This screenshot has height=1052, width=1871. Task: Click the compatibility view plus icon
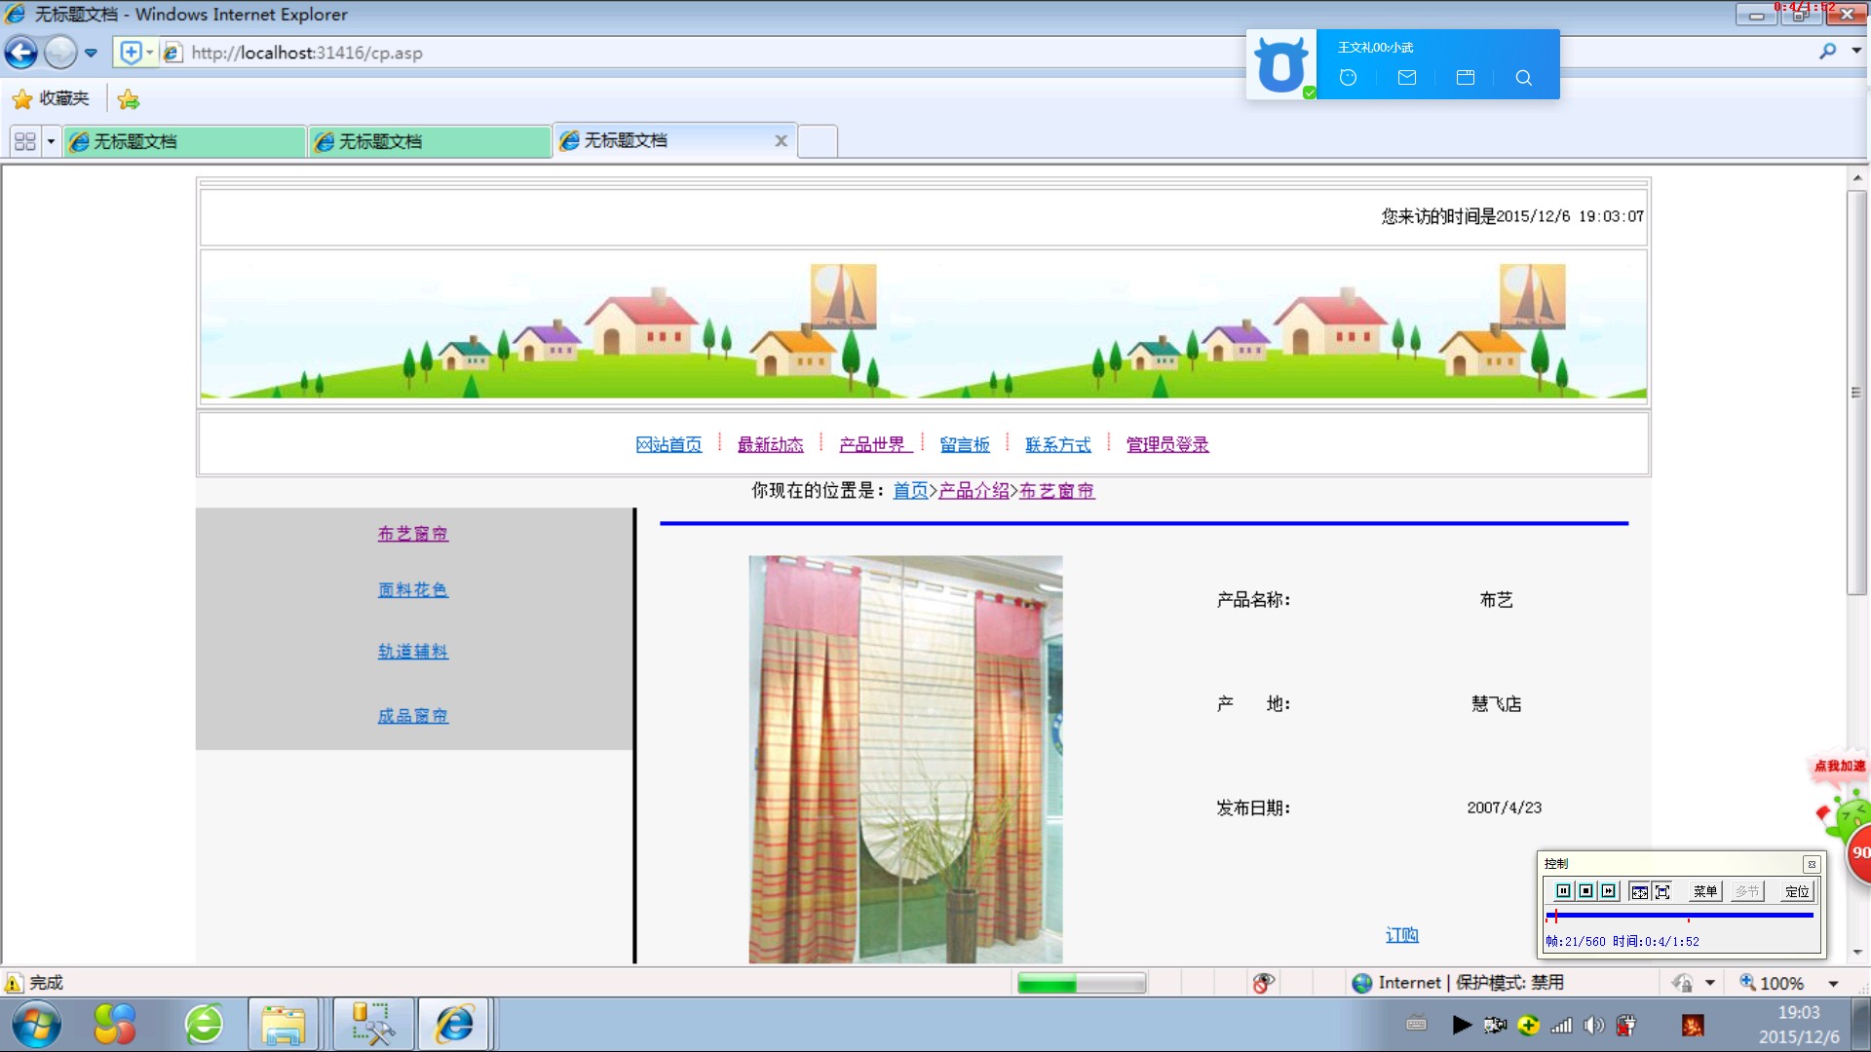(x=131, y=53)
